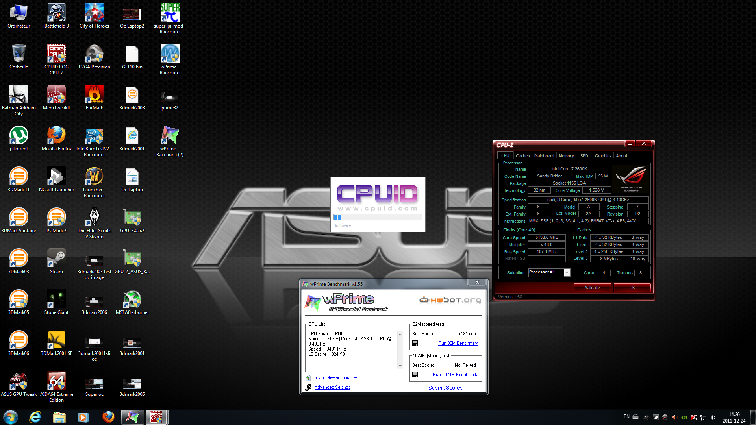Select the IntelBurnTestV2 shortcut icon

point(94,141)
